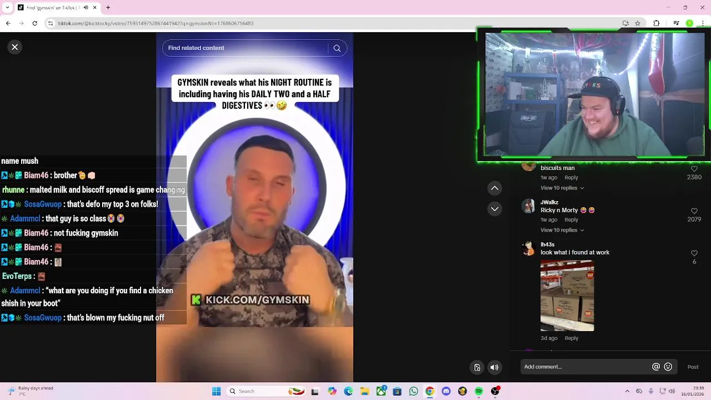Image resolution: width=711 pixels, height=400 pixels.
Task: Click the search magnifier in Find related content
Action: (x=337, y=48)
